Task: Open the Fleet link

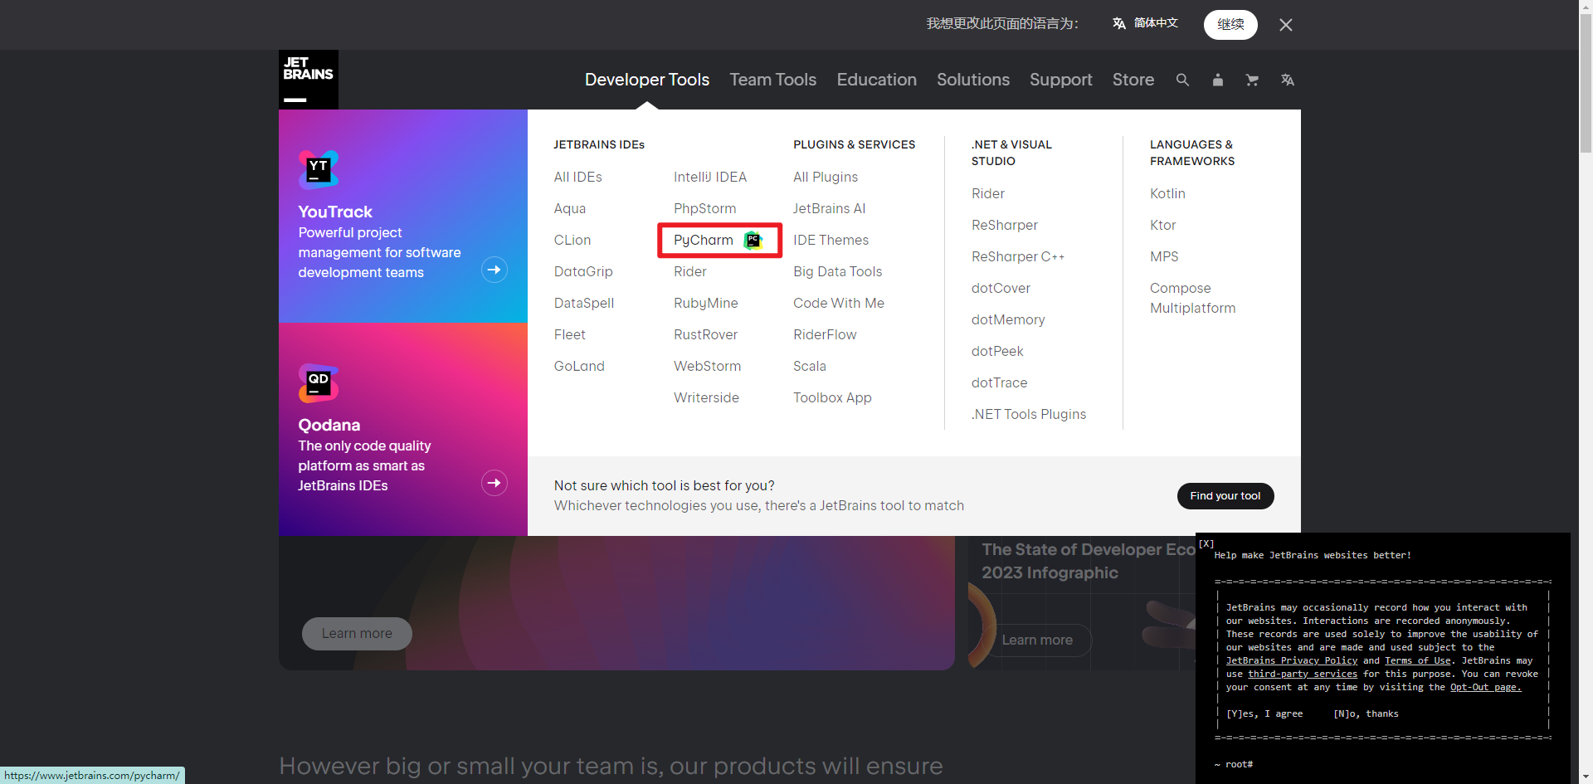Action: pyautogui.click(x=570, y=334)
